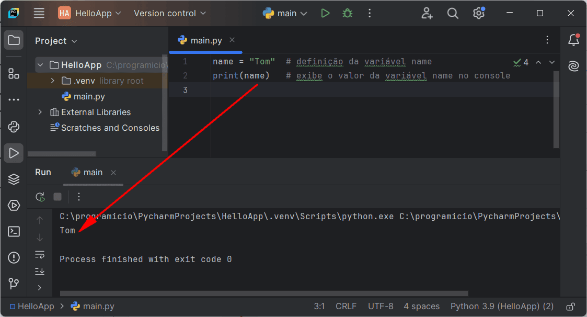The height and width of the screenshot is (317, 587).
Task: Open IDE settings gear
Action: (478, 14)
